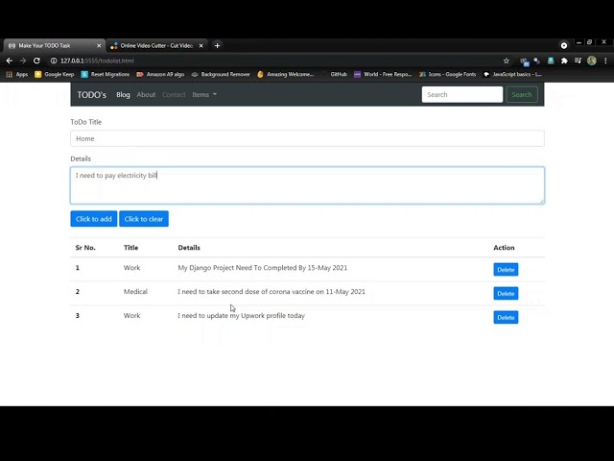This screenshot has height=461, width=614.
Task: Delete the Django Project todo row
Action: [506, 270]
